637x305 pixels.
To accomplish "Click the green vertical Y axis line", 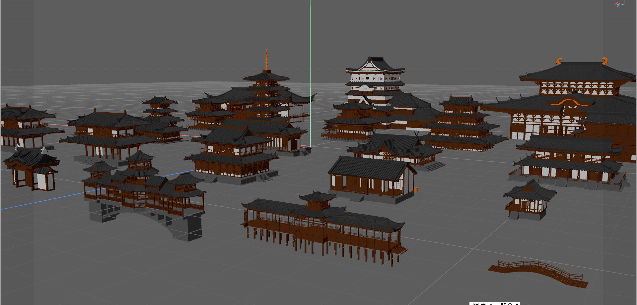I will click(x=310, y=73).
